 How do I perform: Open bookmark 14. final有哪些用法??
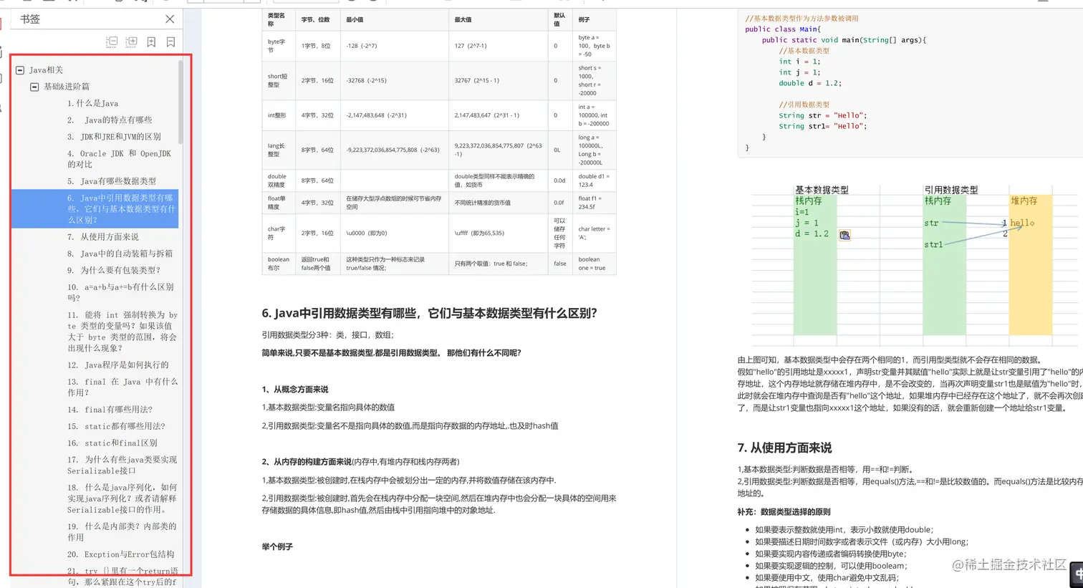pos(110,410)
